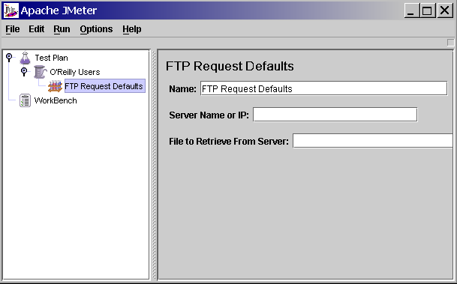This screenshot has height=284, width=457.
Task: Click into the Name text field
Action: click(324, 88)
